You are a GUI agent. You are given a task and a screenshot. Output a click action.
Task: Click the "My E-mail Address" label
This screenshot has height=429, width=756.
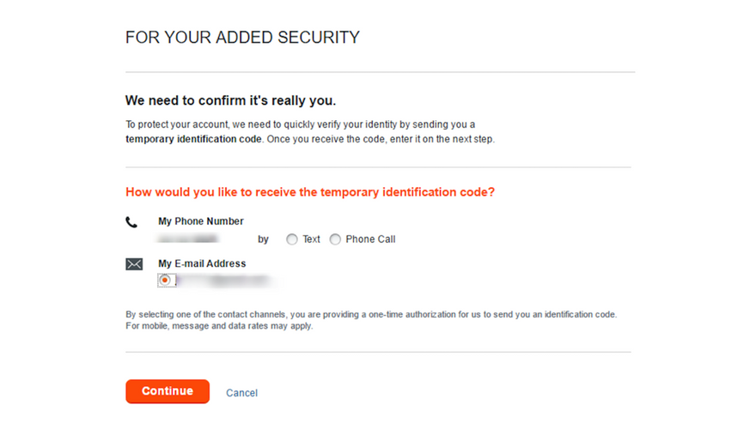click(x=202, y=263)
